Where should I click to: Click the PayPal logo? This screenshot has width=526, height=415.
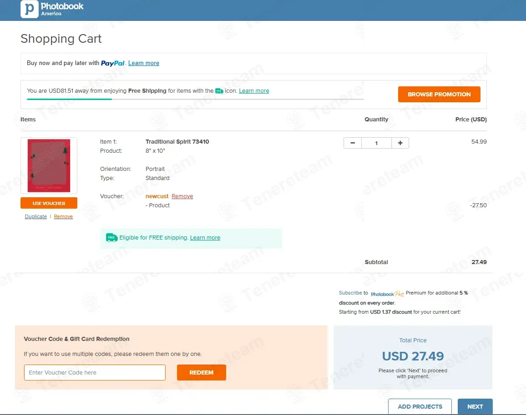(113, 63)
